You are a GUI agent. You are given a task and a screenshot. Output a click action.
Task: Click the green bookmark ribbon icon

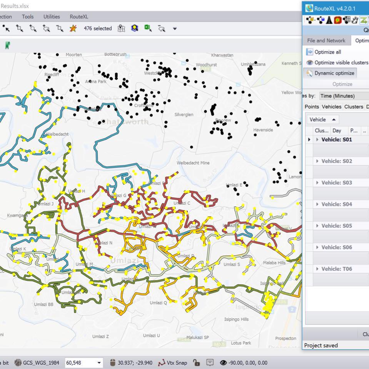pyautogui.click(x=8, y=45)
